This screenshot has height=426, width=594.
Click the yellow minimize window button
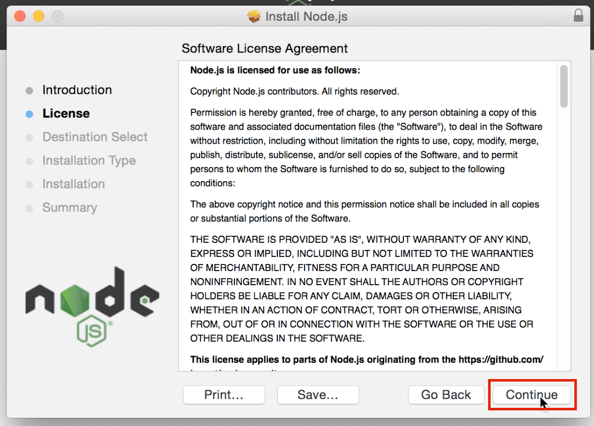click(x=39, y=16)
